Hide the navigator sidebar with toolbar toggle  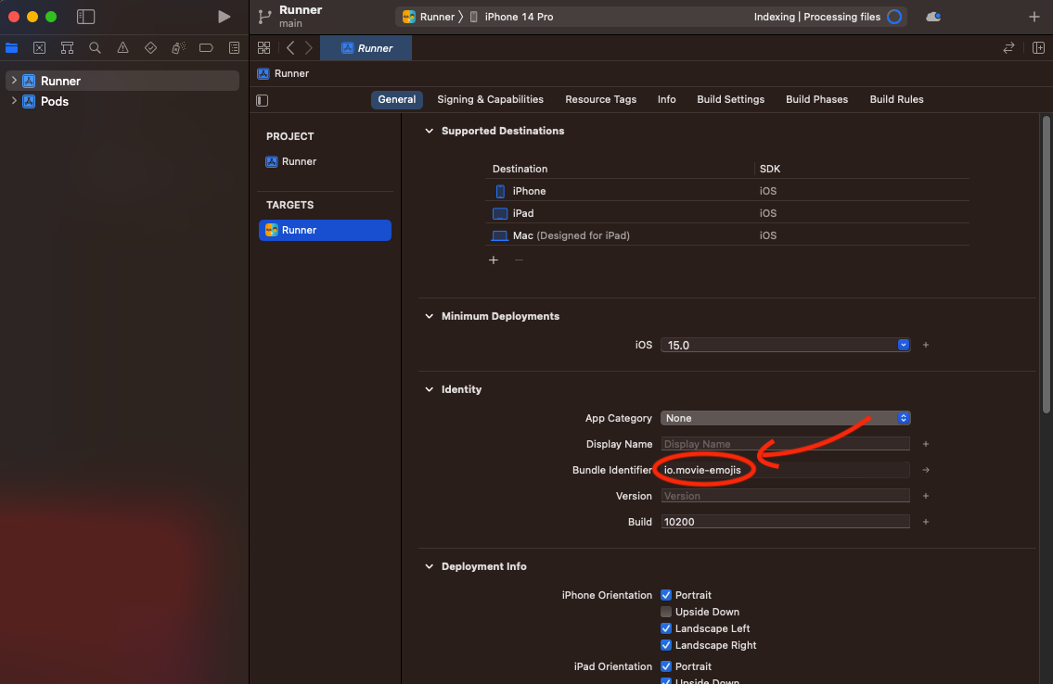pyautogui.click(x=86, y=17)
